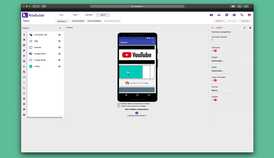This screenshot has width=274, height=158.
Task: Select the puzzle-piece Extensions category icon
Action: pyautogui.click(x=24, y=115)
